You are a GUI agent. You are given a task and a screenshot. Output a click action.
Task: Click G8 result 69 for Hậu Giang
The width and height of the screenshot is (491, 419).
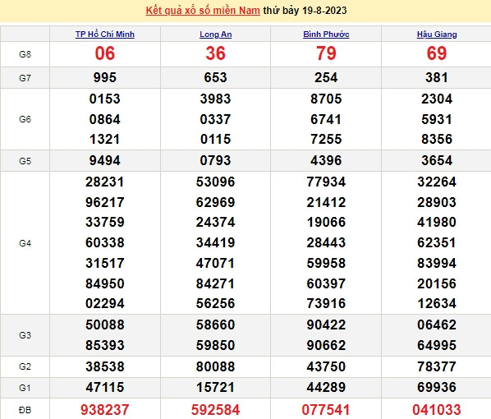pyautogui.click(x=437, y=53)
